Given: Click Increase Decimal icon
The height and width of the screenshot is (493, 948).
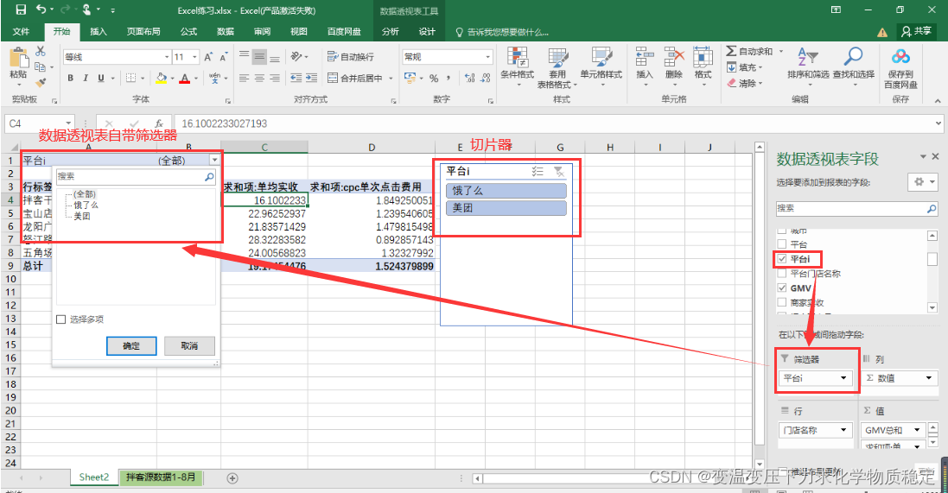Looking at the screenshot, I should coord(470,78).
